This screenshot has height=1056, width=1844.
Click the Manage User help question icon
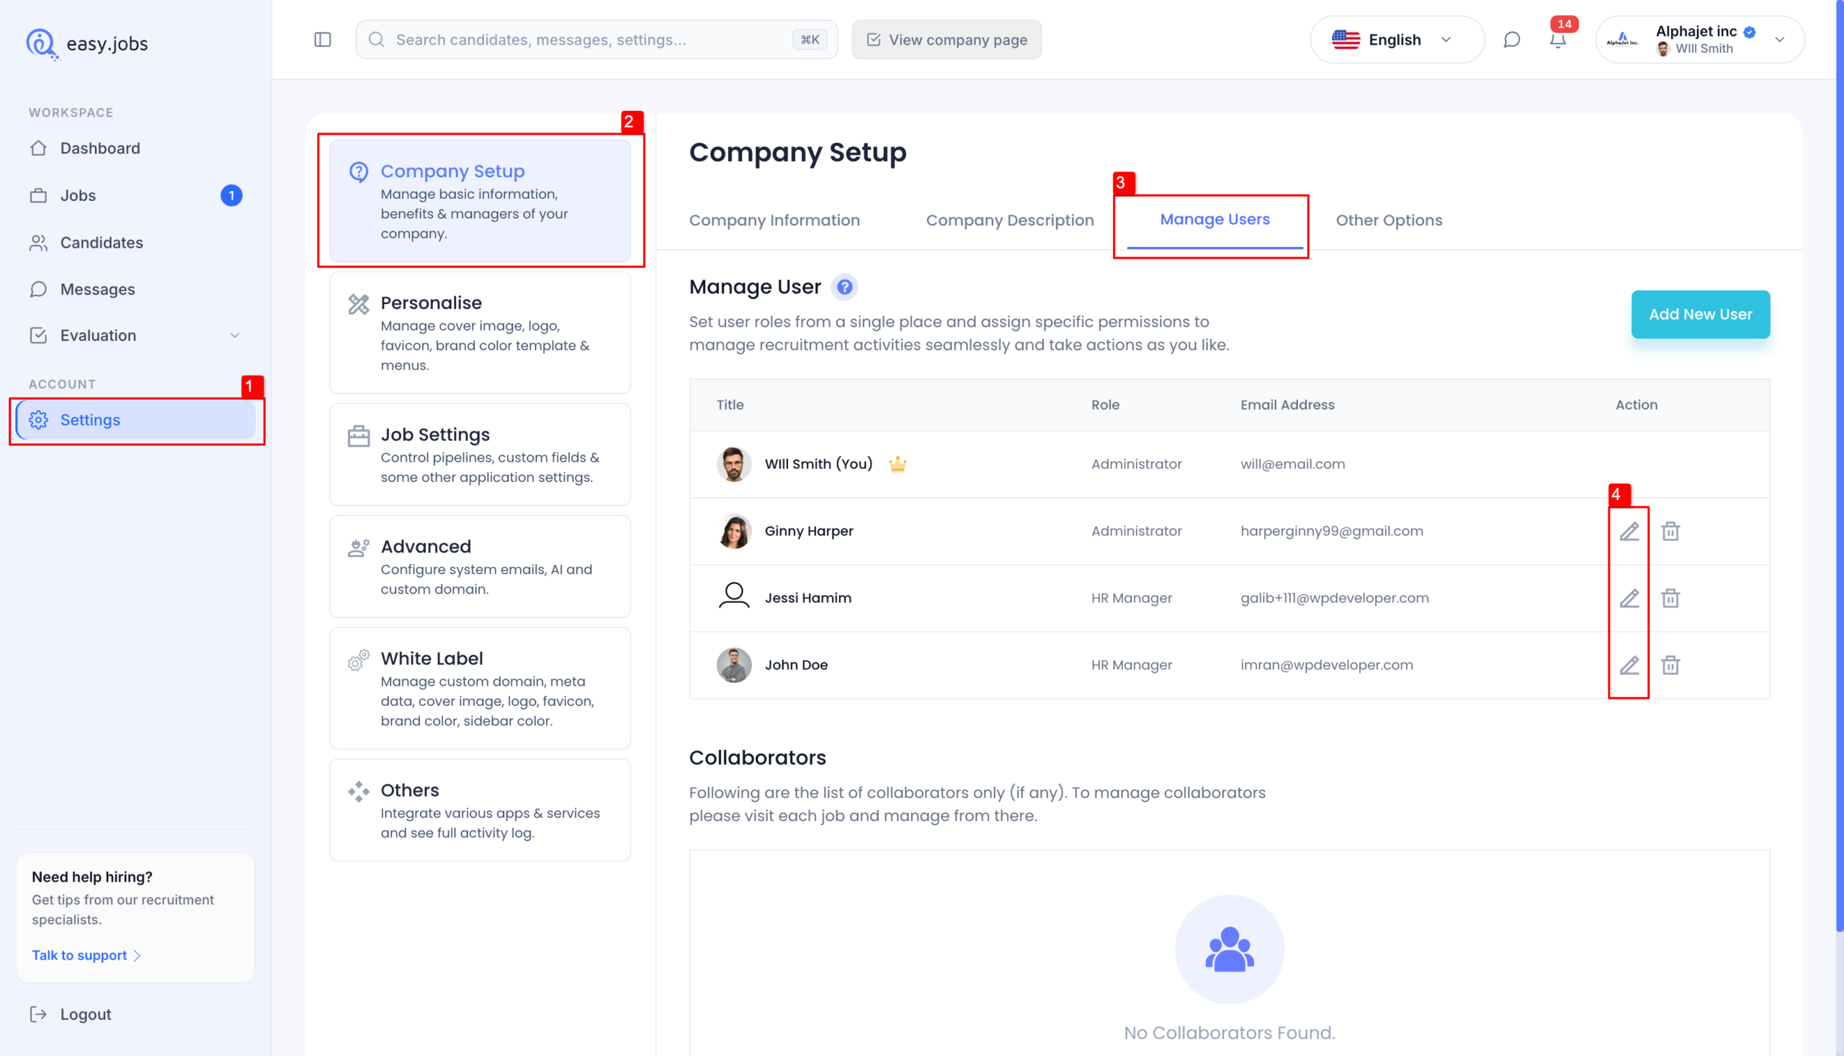(x=844, y=287)
